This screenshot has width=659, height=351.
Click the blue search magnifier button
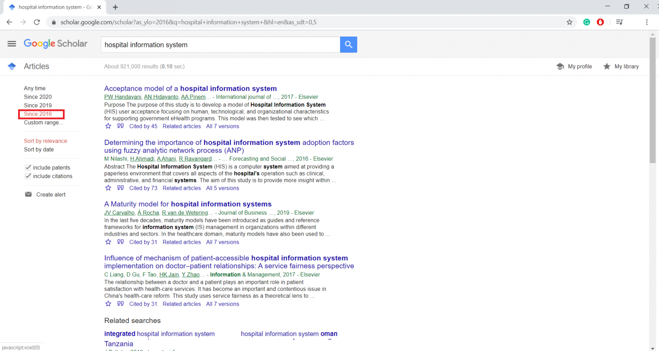(x=348, y=44)
